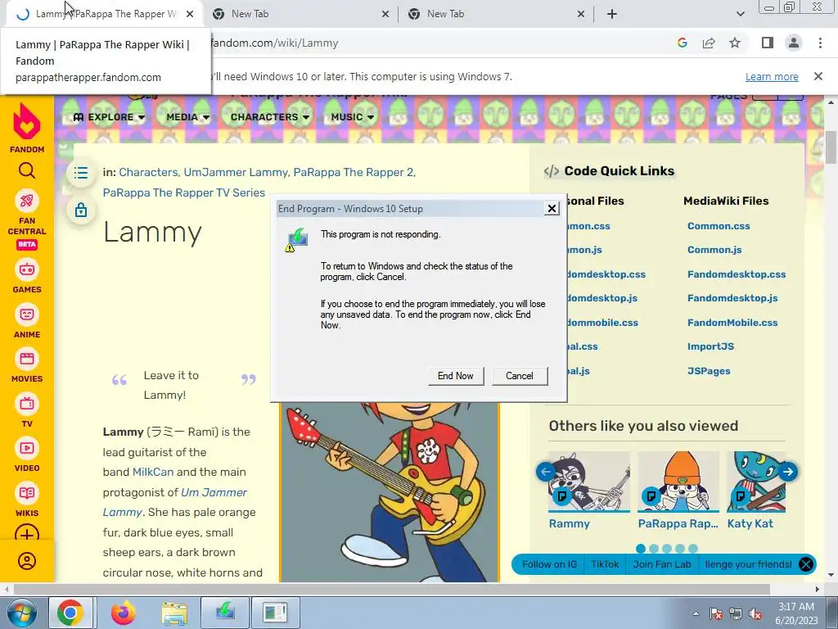Open MediaWiki Common.css link
Viewport: 838px width, 629px height.
[x=719, y=226]
